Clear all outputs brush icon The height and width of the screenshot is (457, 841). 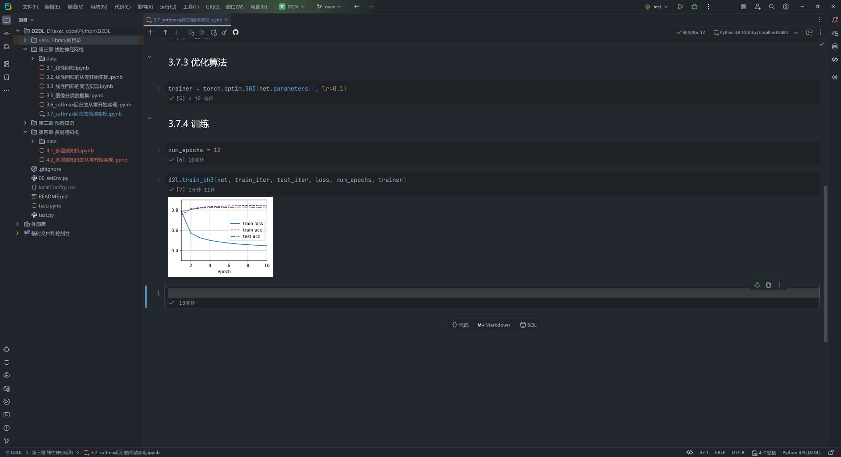point(224,32)
